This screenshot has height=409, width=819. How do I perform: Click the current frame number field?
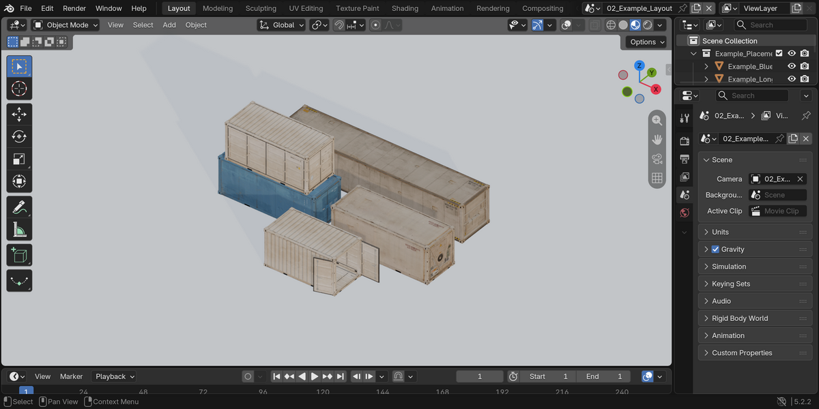[x=480, y=376]
